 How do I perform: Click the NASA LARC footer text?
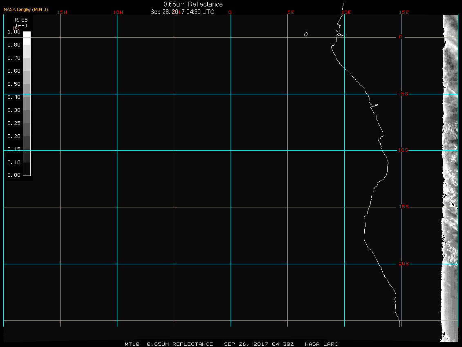pyautogui.click(x=321, y=344)
